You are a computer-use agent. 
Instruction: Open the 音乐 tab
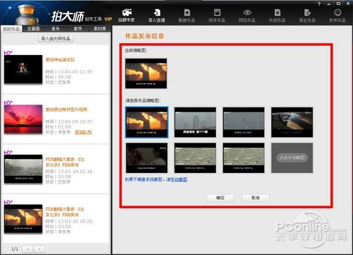pos(56,29)
